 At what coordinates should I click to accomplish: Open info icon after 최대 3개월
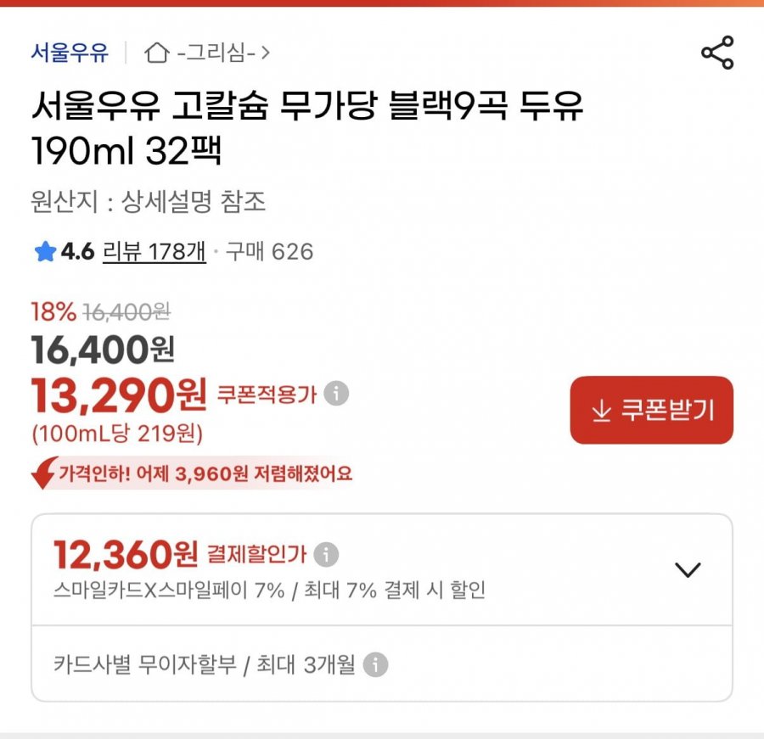point(375,664)
